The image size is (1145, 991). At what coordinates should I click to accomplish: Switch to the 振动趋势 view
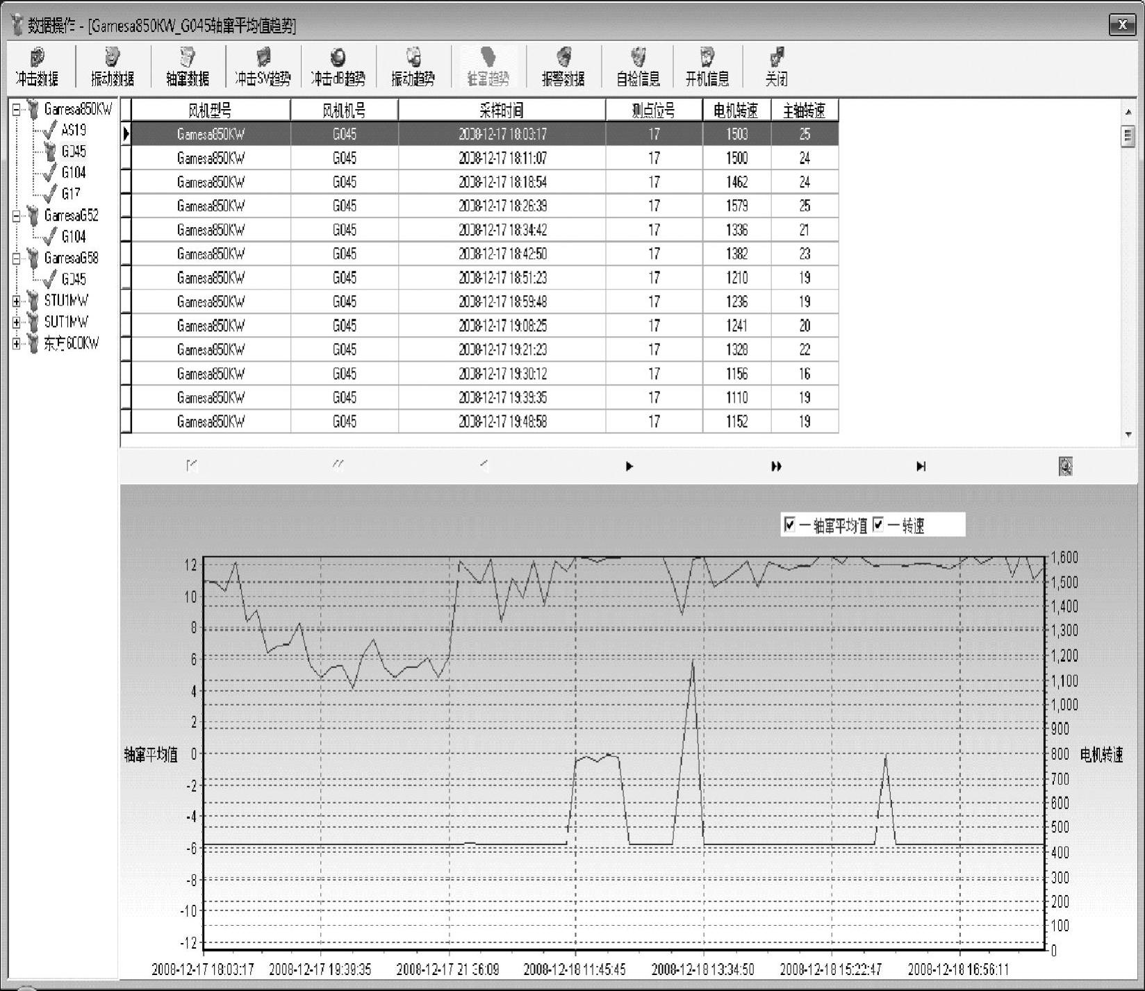click(413, 67)
